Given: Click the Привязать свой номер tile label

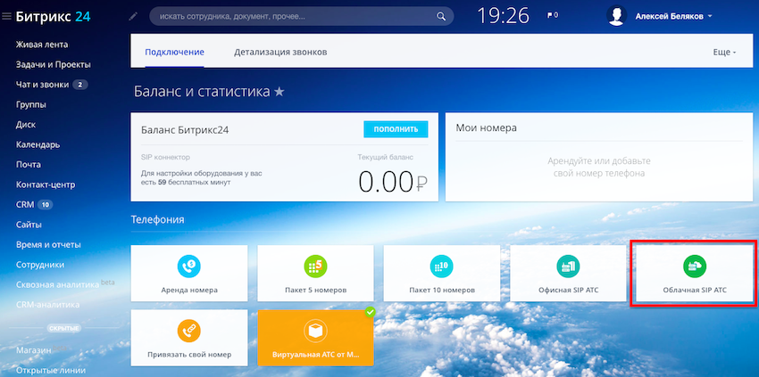Looking at the screenshot, I should [189, 355].
